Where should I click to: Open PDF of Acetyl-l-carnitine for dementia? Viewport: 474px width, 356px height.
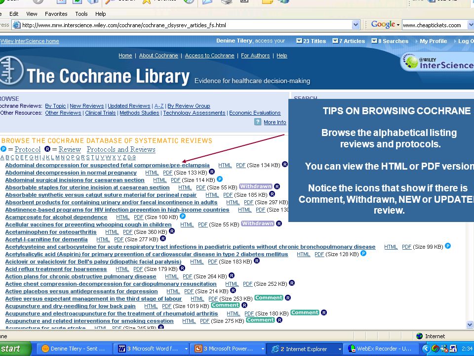coord(119,239)
